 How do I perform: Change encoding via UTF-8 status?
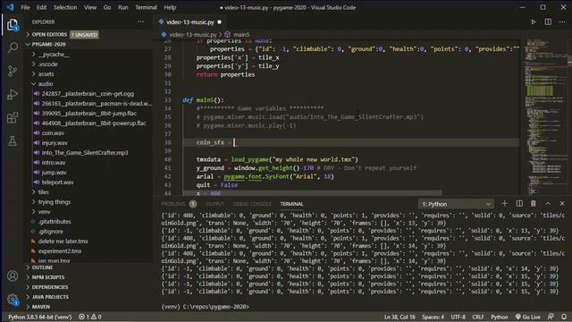(x=458, y=317)
